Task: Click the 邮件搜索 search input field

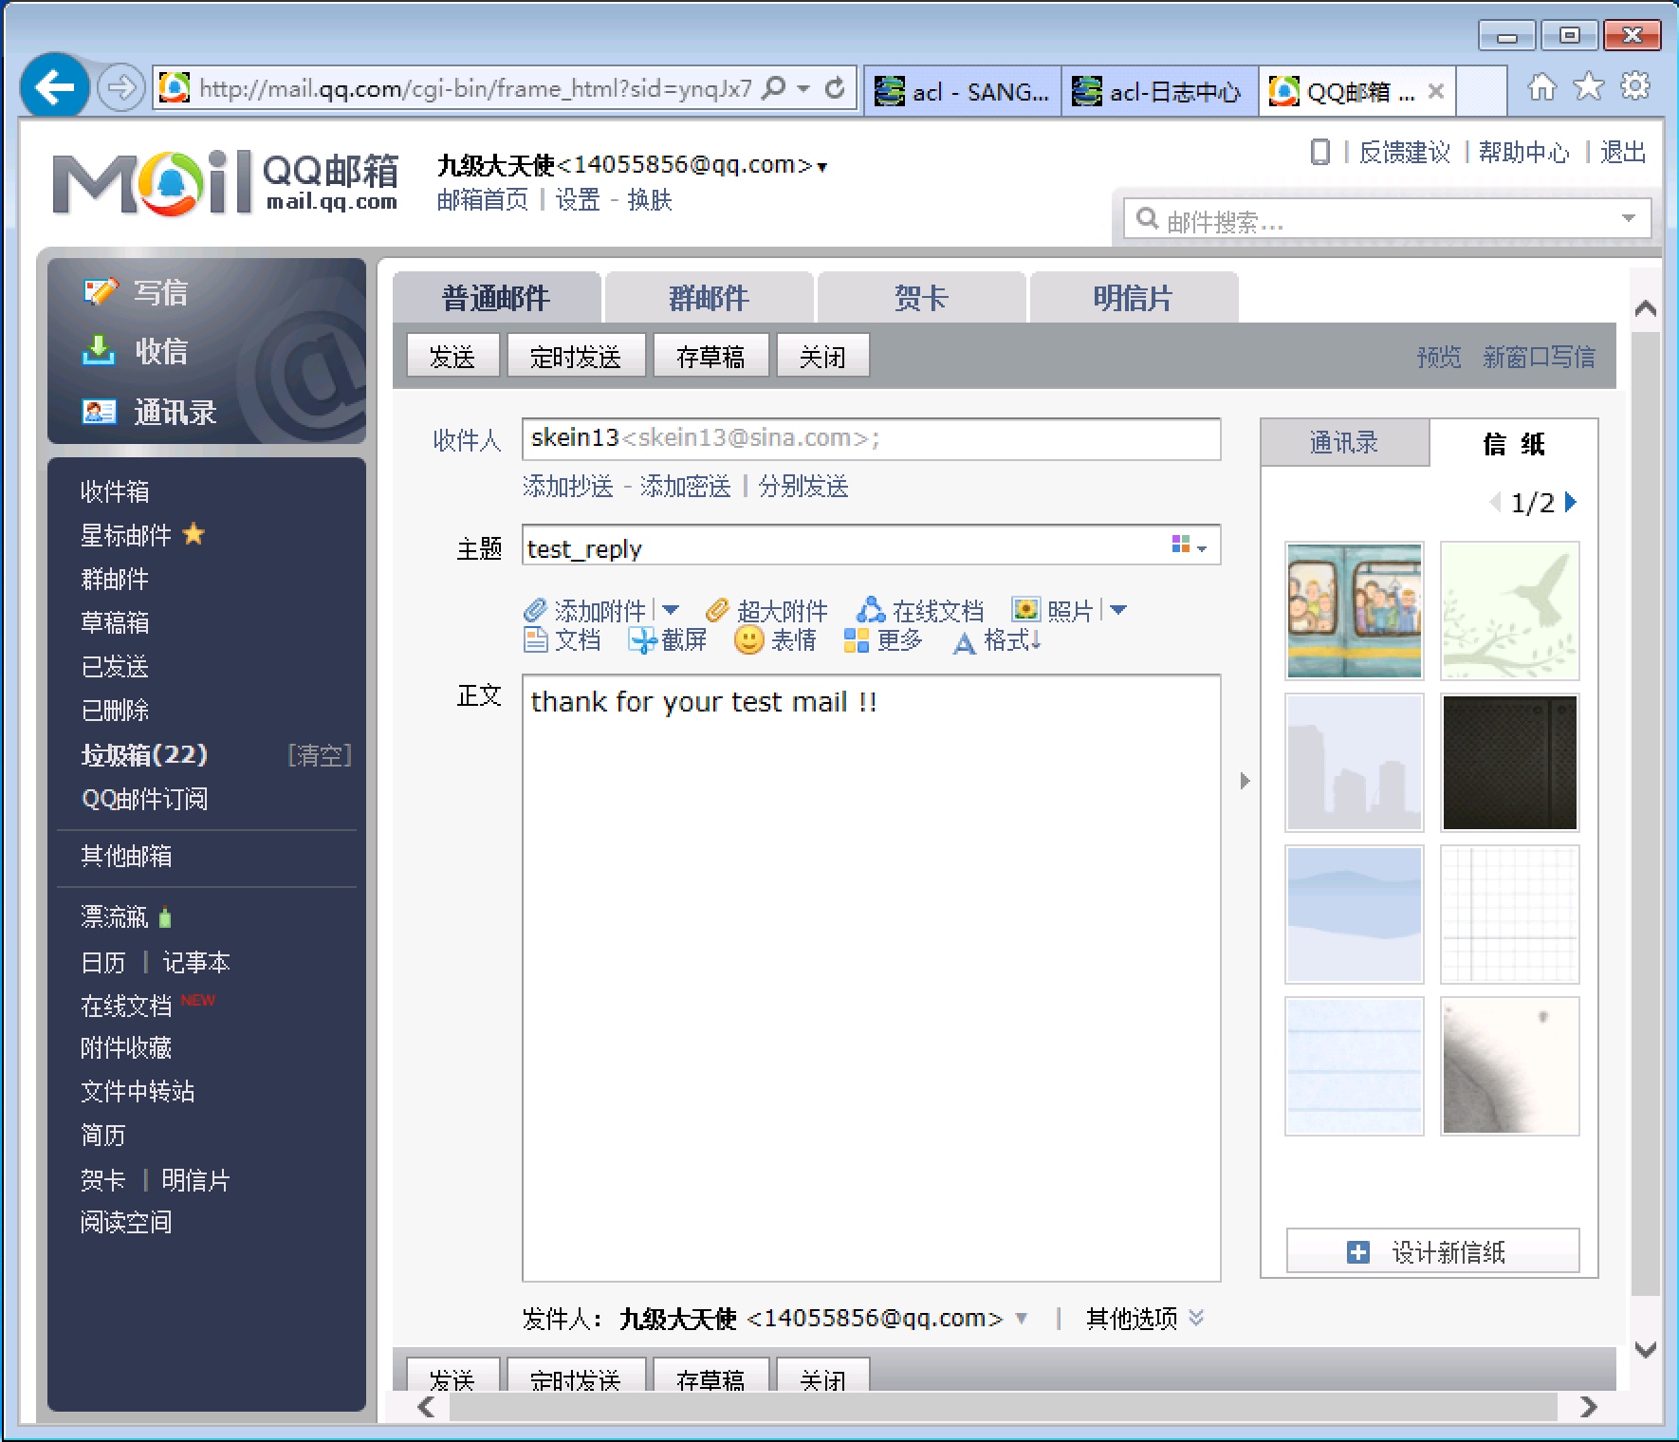Action: [1386, 219]
